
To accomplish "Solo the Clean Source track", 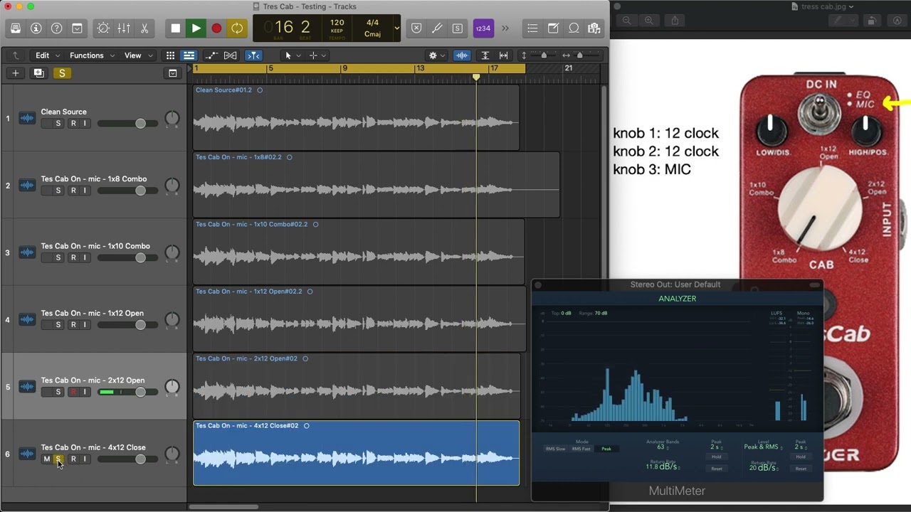I will [58, 124].
